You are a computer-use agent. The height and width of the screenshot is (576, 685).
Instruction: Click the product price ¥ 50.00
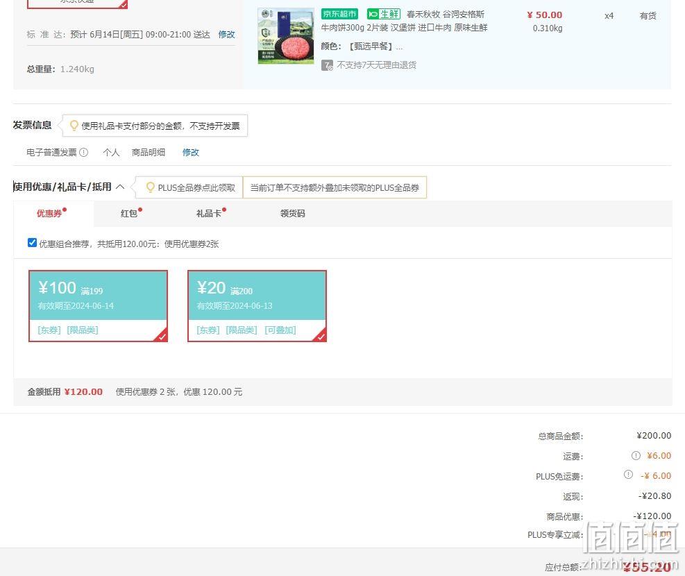[x=544, y=15]
